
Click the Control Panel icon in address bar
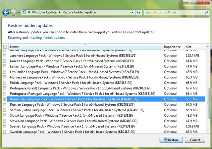(24, 12)
